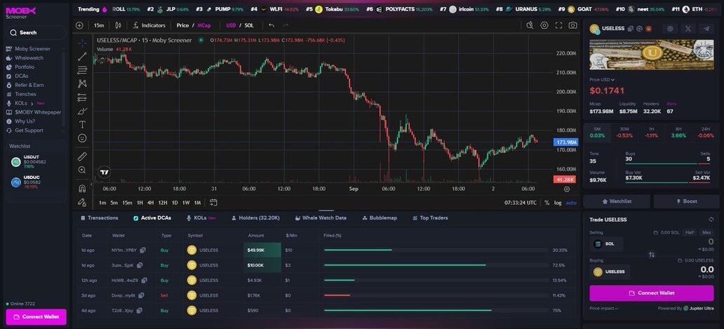Select Max SOL balance
The height and width of the screenshot is (329, 724).
[706, 233]
